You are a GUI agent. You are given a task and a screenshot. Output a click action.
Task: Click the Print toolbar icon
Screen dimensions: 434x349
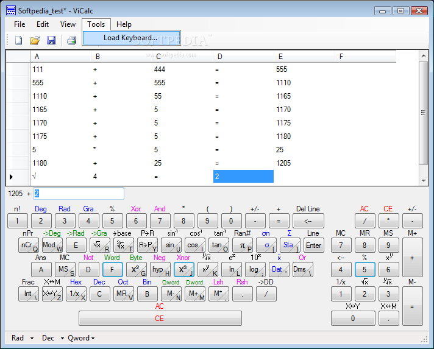(x=72, y=40)
